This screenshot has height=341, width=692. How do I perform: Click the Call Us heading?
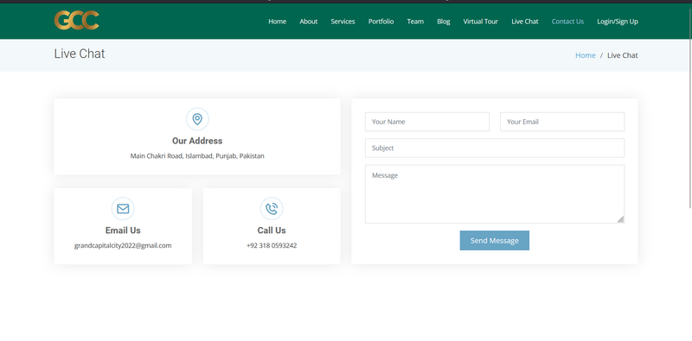[272, 230]
